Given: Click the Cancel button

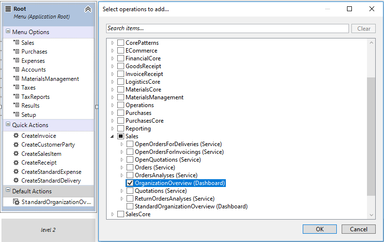Looking at the screenshot, I should pos(359,229).
